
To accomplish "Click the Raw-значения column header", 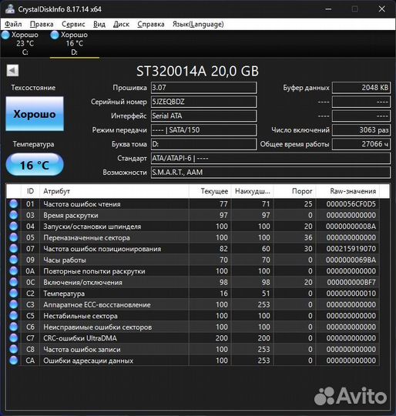I will coord(347,191).
